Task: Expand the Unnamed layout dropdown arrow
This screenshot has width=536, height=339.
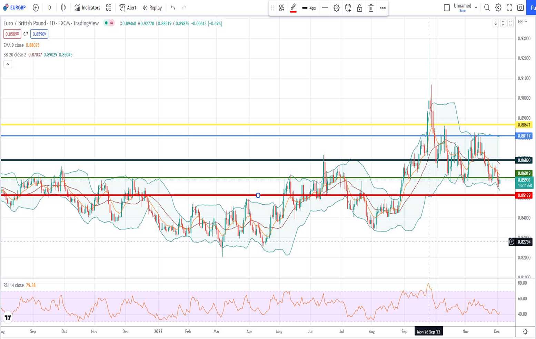Action: 476,8
